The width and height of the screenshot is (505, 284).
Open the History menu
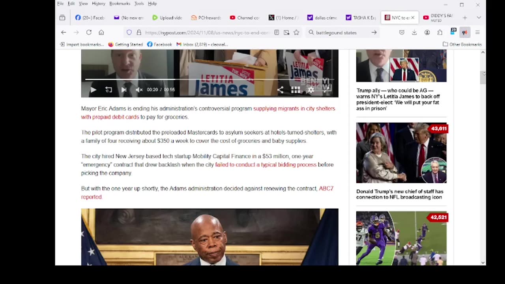pos(99,4)
